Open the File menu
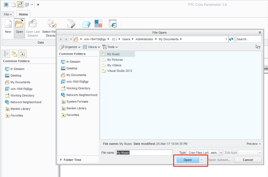 pyautogui.click(x=8, y=14)
